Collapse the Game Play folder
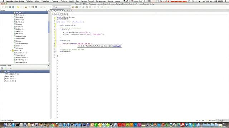The image size is (229, 128). coord(10,50)
